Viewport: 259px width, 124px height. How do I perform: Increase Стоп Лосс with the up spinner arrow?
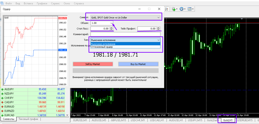pos(111,28)
